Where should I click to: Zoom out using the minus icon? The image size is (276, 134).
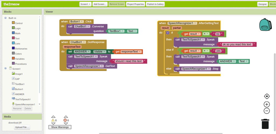[x=267, y=111]
